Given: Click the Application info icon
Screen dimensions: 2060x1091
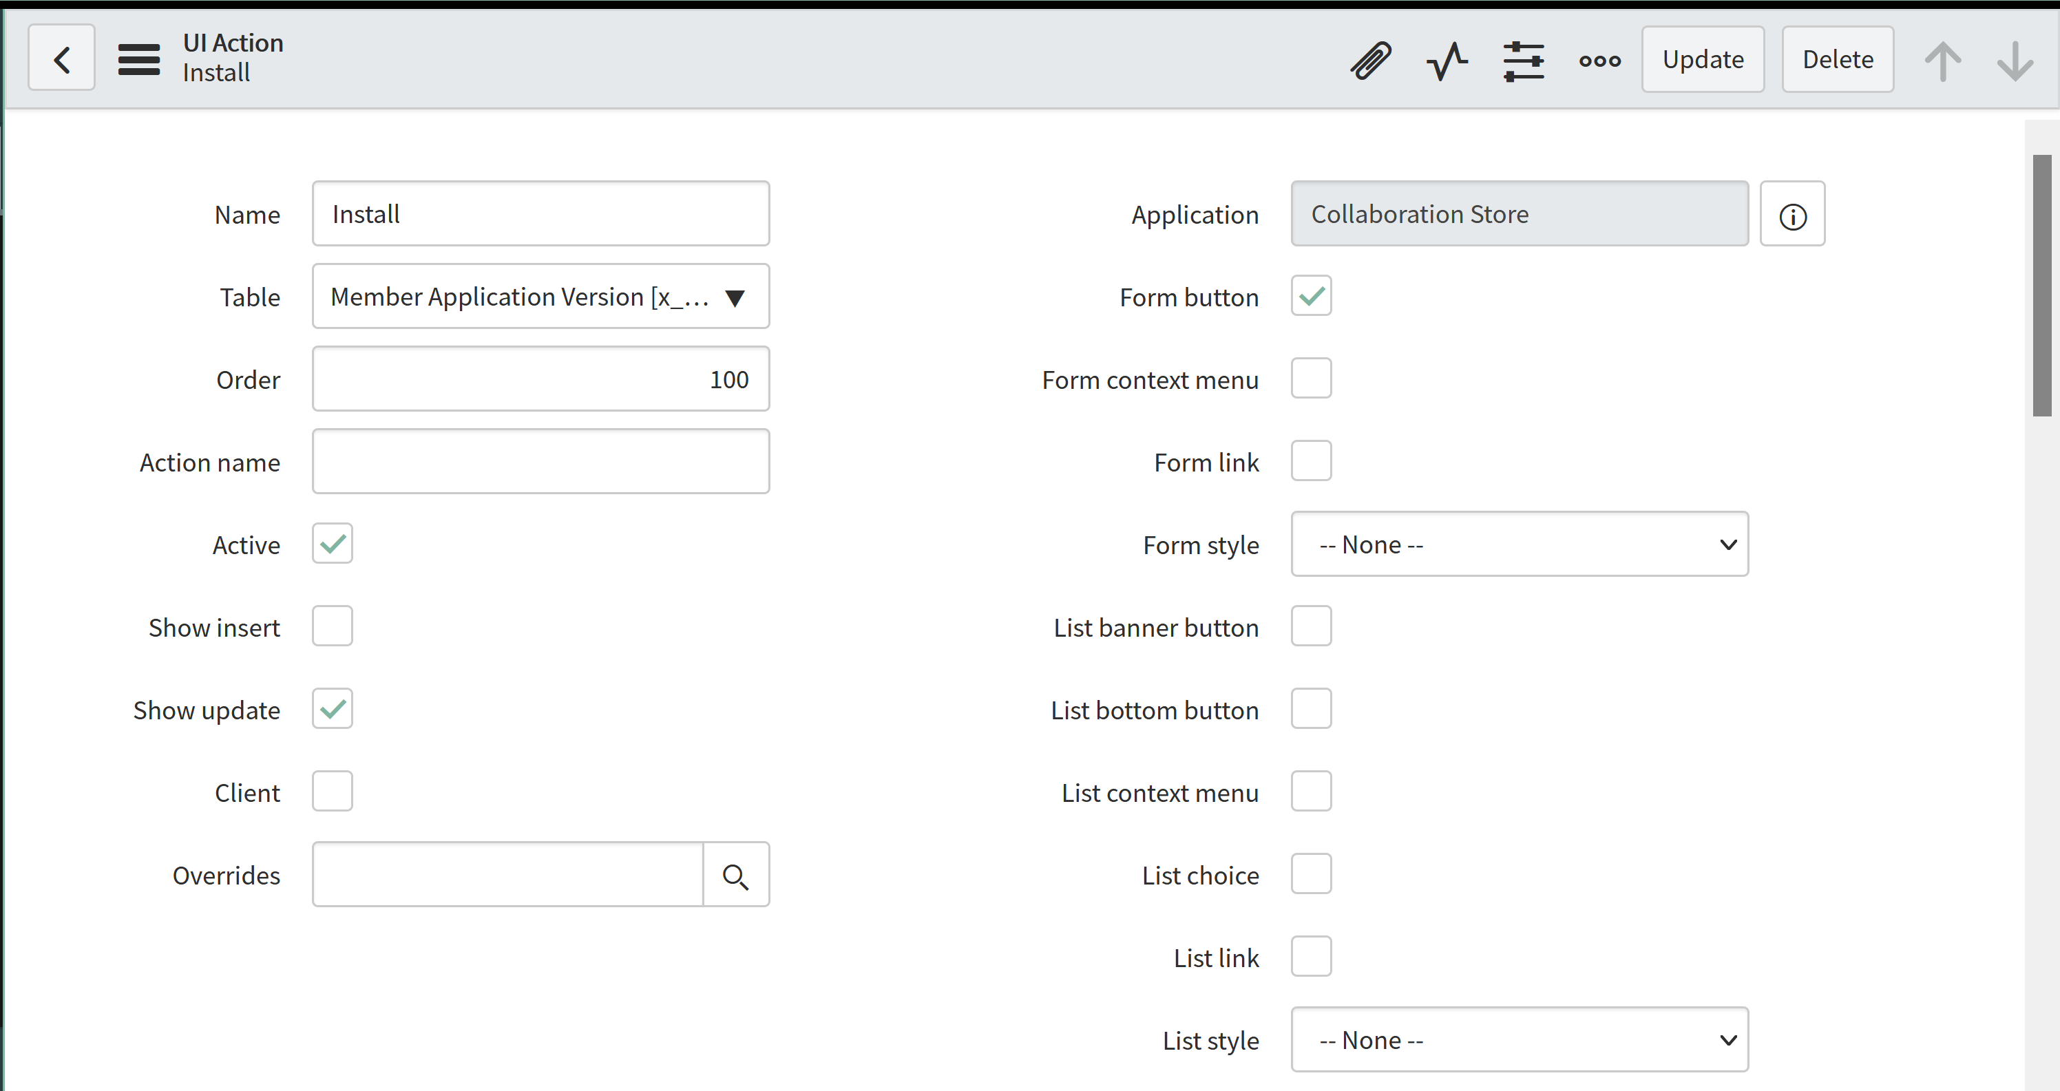Looking at the screenshot, I should [1792, 215].
